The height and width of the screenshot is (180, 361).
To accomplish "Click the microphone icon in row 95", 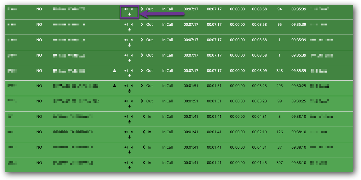I will pos(129,30).
